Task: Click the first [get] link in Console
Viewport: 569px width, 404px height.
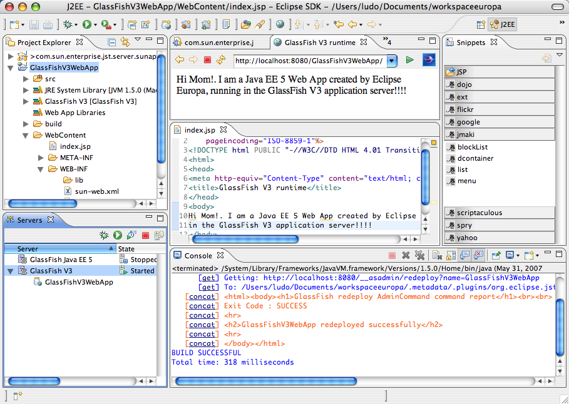Action: (x=208, y=278)
